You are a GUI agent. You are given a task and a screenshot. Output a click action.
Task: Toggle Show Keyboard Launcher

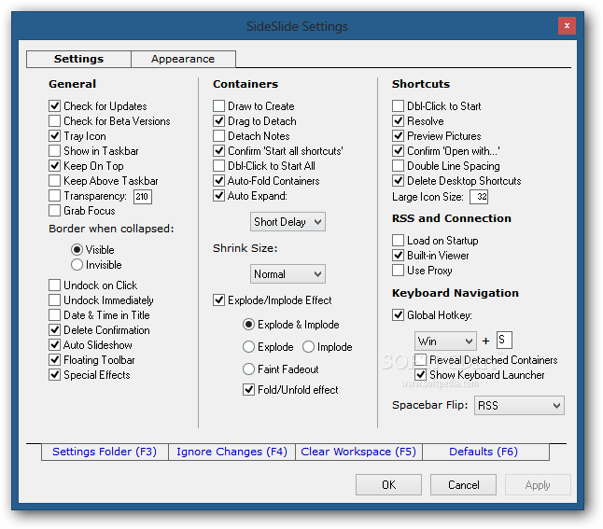point(420,375)
